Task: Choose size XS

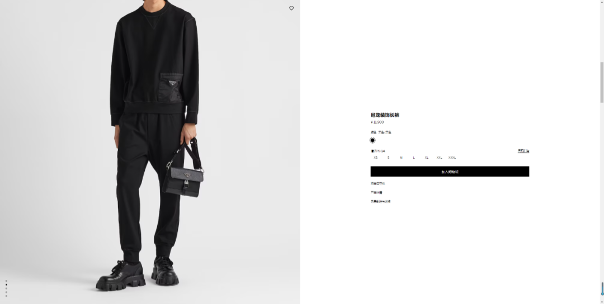Action: tap(376, 158)
